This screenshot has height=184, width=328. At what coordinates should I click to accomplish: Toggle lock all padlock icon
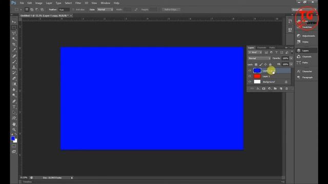tap(270, 64)
